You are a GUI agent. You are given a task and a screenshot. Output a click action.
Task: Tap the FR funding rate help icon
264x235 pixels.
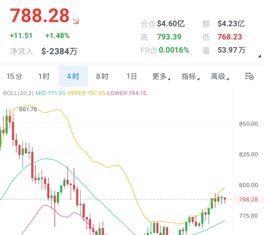point(154,50)
